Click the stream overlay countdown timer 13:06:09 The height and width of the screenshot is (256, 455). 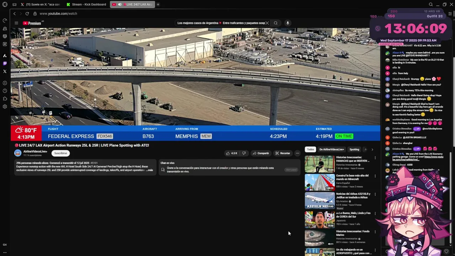[x=416, y=28]
